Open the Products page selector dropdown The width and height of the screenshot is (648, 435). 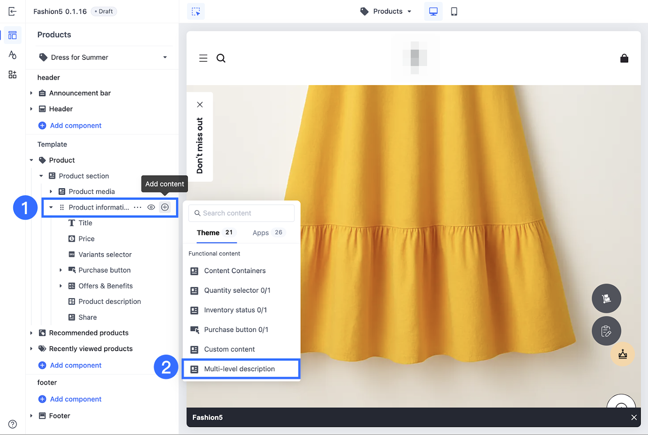(x=386, y=11)
